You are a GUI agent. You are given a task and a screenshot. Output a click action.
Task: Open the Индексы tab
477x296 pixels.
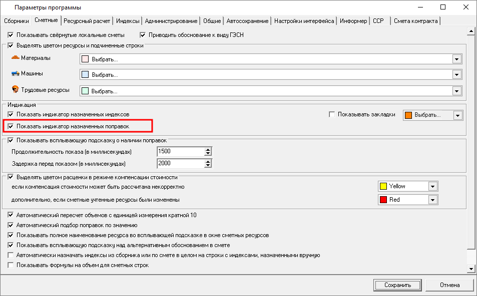pyautogui.click(x=127, y=21)
